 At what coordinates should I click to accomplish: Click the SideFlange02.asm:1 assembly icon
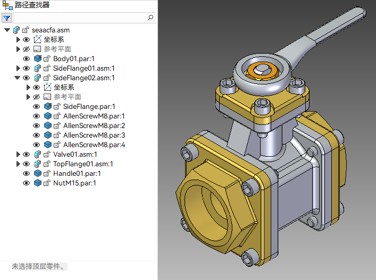[x=38, y=78]
